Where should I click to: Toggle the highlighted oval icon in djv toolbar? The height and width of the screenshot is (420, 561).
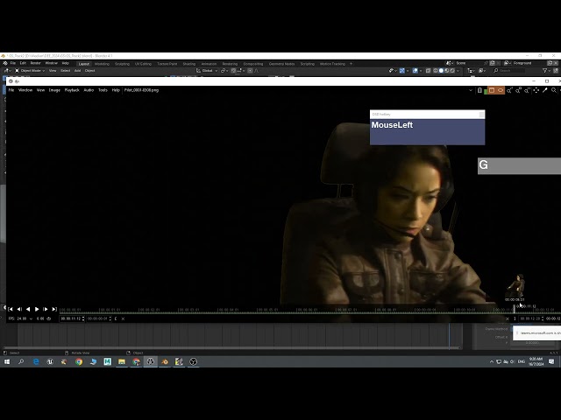[501, 90]
